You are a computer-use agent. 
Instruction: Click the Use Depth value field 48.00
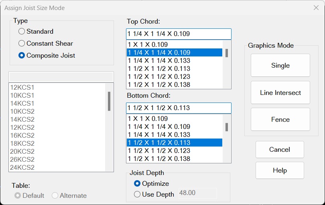[x=198, y=193]
